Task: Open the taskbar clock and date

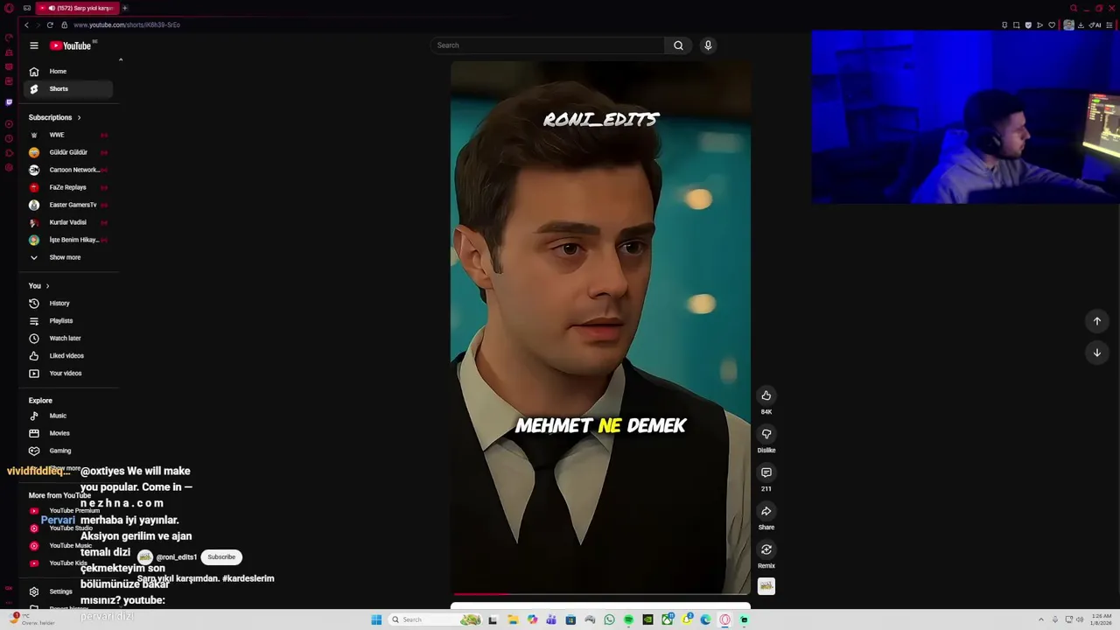Action: (1101, 619)
